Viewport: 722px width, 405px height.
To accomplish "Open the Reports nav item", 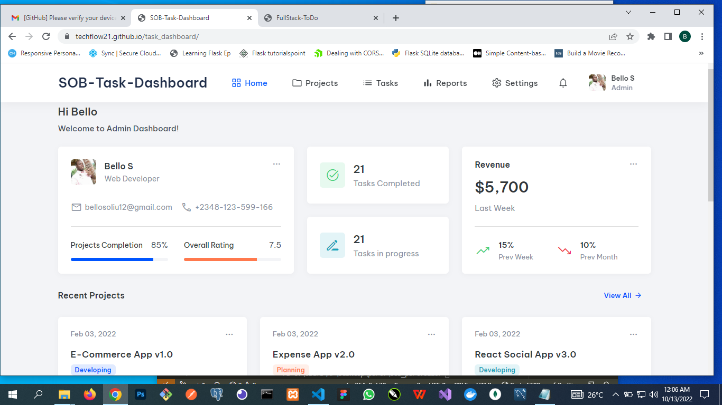I will [x=445, y=83].
